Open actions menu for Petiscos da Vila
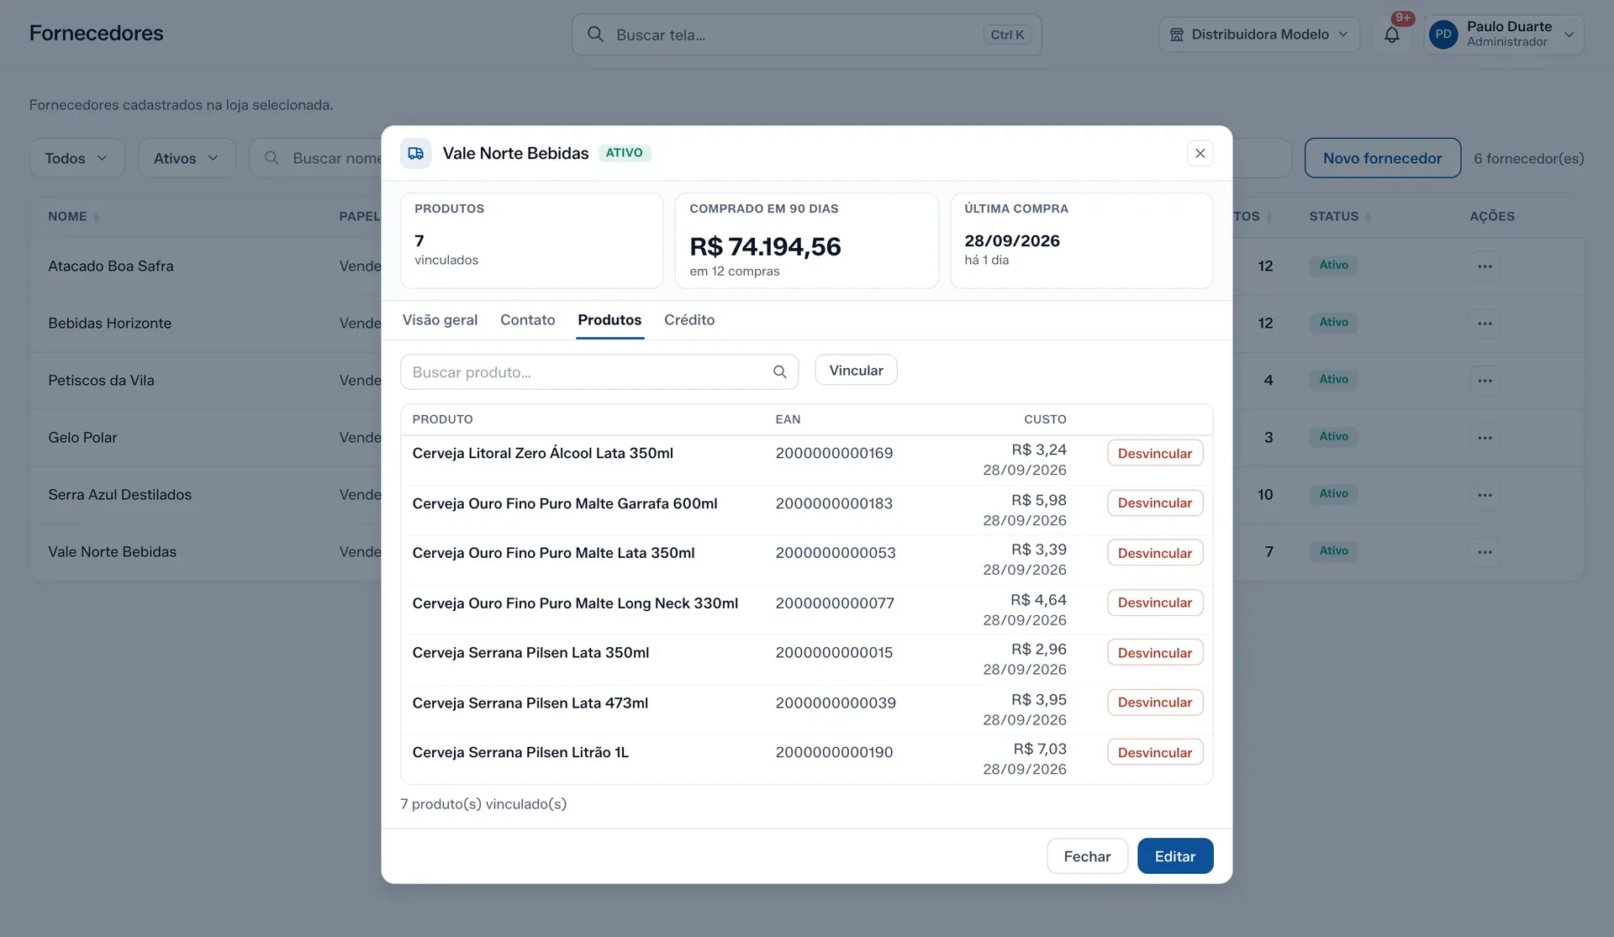The image size is (1614, 937). click(x=1485, y=381)
